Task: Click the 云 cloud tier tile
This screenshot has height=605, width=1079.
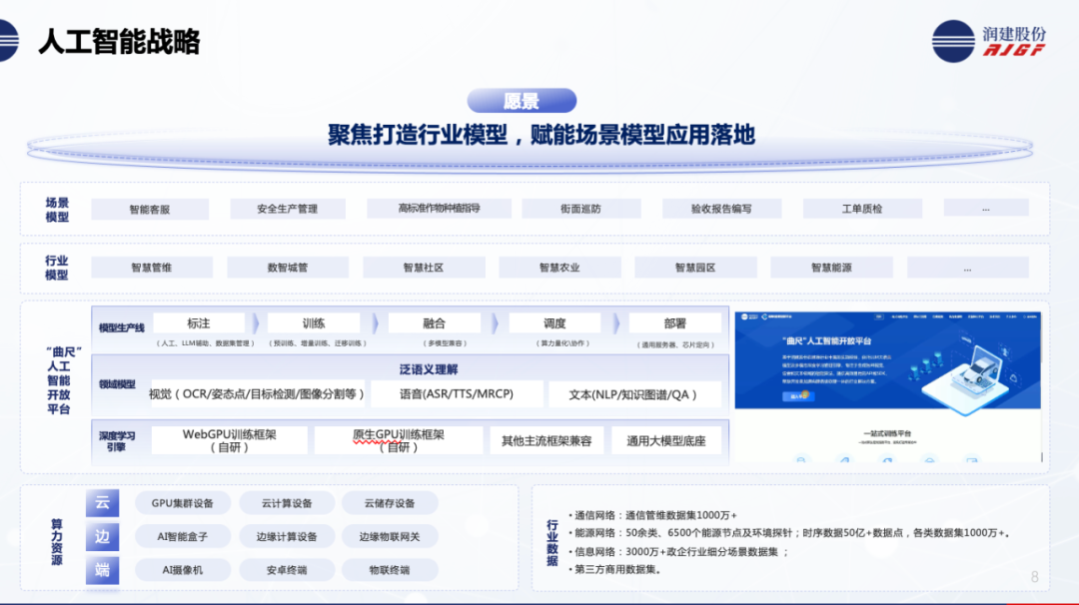Action: (x=103, y=503)
